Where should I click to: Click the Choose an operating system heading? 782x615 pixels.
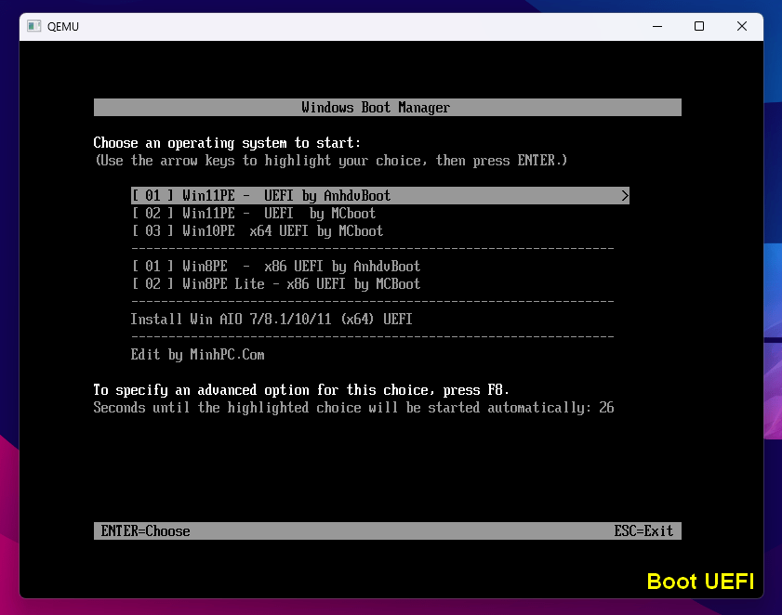point(227,143)
